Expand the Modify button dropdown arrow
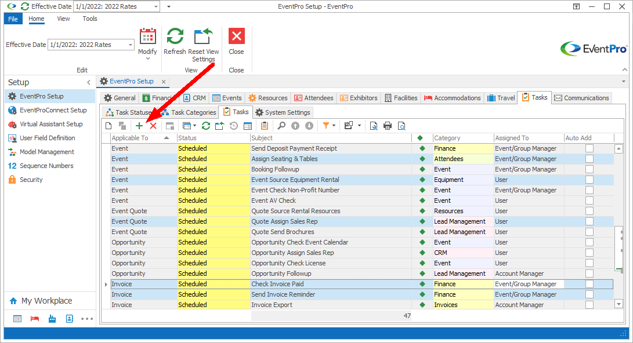 [x=148, y=59]
